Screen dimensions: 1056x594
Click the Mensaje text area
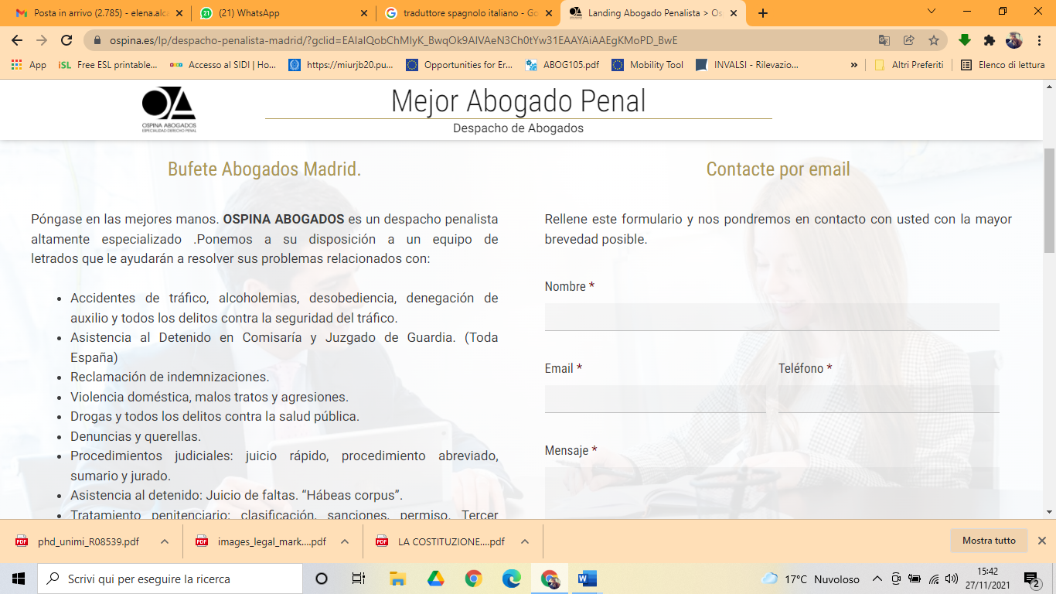click(772, 493)
